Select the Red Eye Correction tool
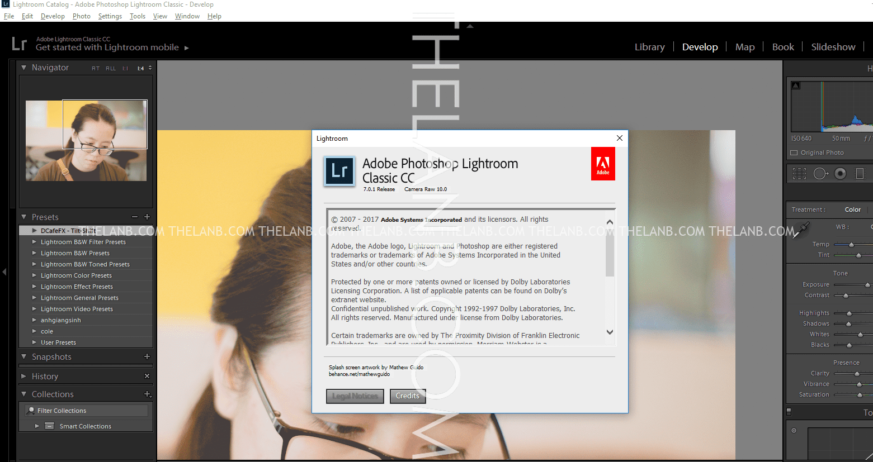This screenshot has height=462, width=873. (840, 174)
